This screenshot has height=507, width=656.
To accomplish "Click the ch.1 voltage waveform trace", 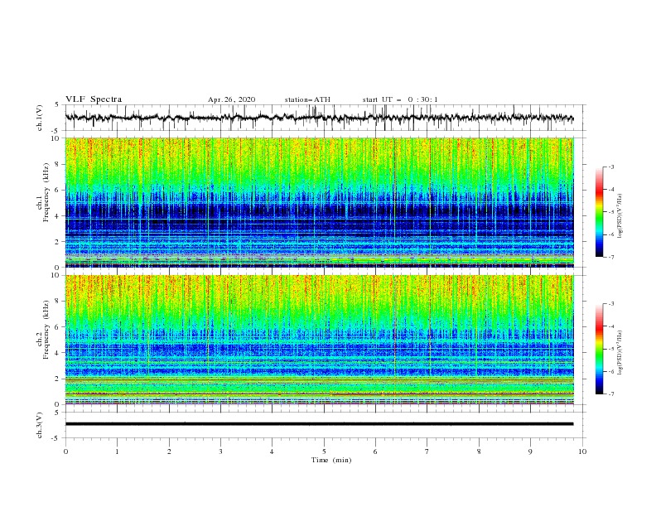I will pos(319,118).
